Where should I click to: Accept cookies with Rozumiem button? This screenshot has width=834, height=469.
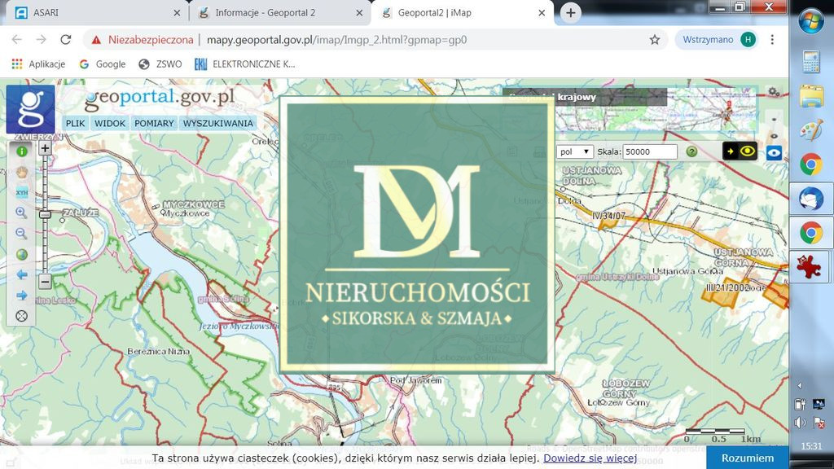coord(748,458)
